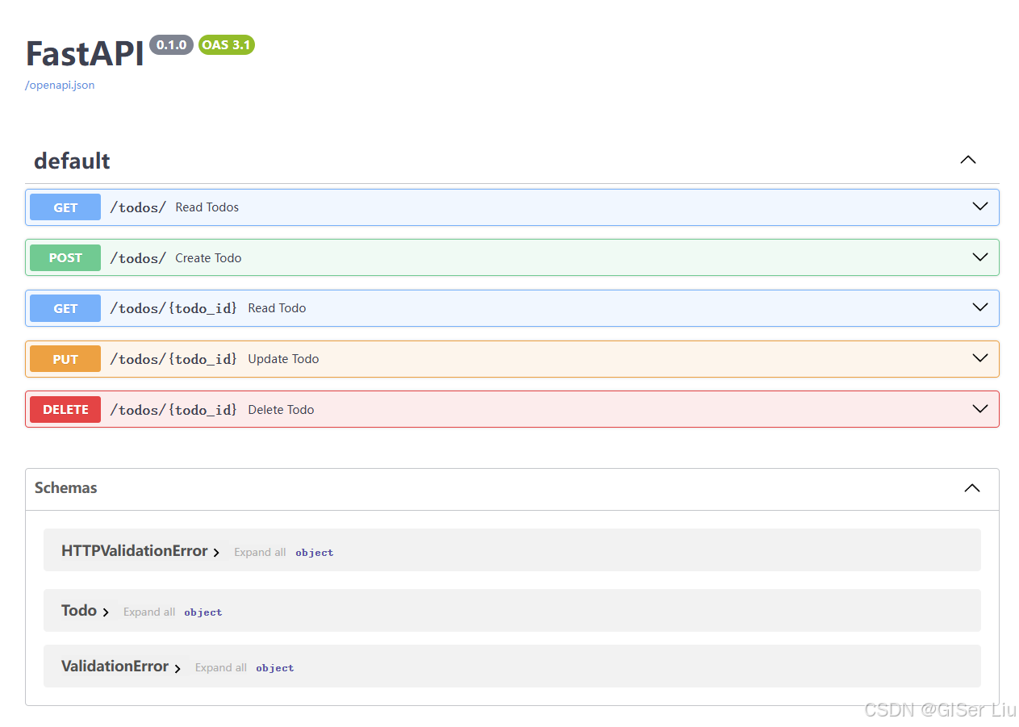Screen dimensions: 1019x727
Task: Collapse the default section with its chevron
Action: point(967,160)
